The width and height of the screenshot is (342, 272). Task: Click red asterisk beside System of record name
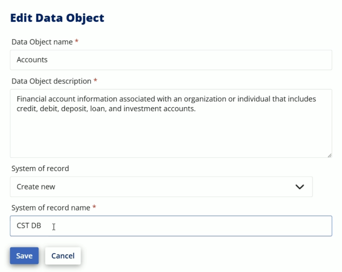click(x=94, y=206)
